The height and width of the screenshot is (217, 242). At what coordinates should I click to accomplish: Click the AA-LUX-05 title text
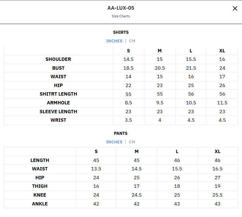pyautogui.click(x=121, y=8)
